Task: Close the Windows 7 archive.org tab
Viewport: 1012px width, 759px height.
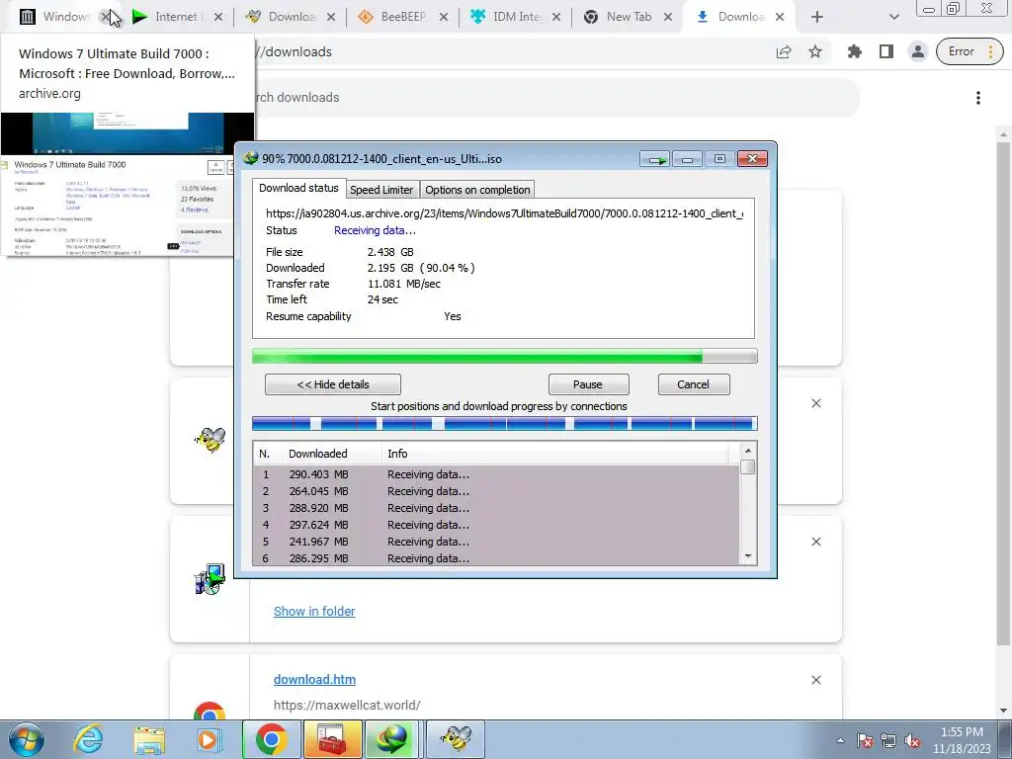Action: pyautogui.click(x=105, y=18)
